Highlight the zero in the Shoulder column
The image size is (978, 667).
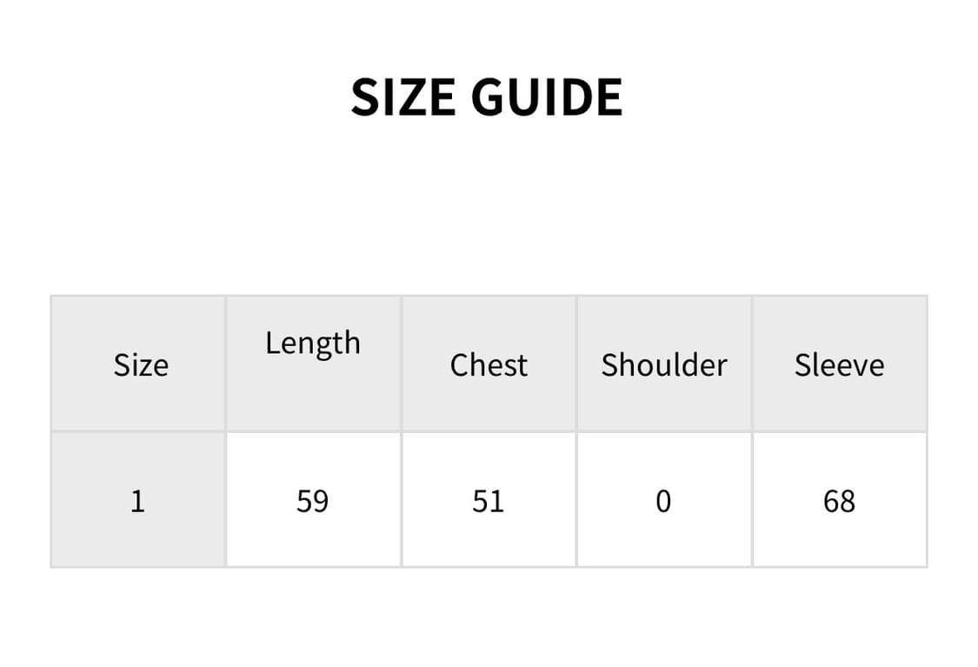[x=663, y=501]
